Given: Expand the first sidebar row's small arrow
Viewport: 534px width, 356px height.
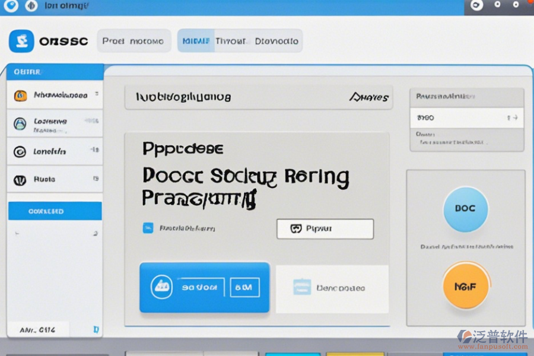Looking at the screenshot, I should coord(97,94).
